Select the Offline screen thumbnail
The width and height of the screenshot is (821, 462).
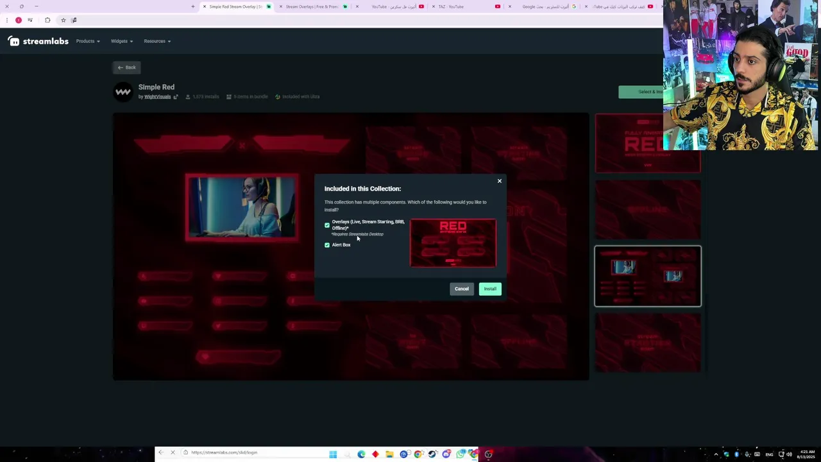(648, 209)
